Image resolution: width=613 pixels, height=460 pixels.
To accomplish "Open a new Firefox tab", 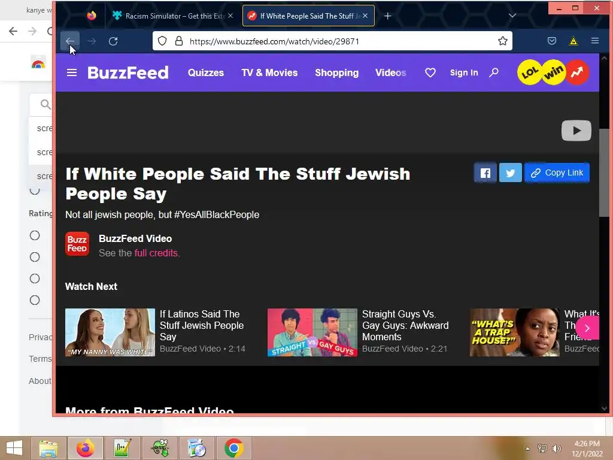I will [x=387, y=16].
